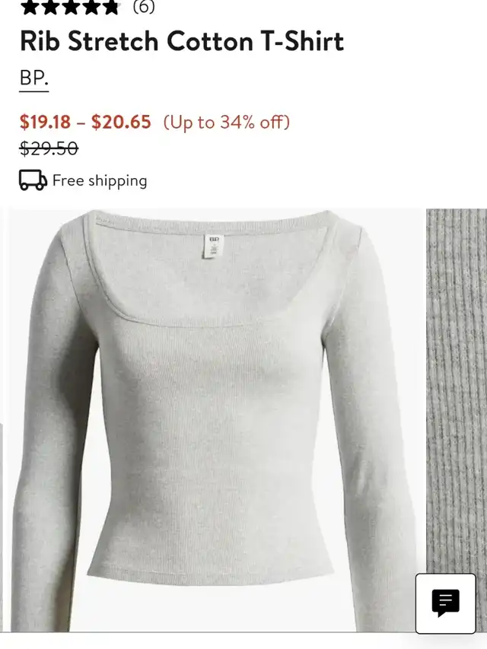487x649 pixels.
Task: Click the fifth star in the rating
Action: (110, 8)
